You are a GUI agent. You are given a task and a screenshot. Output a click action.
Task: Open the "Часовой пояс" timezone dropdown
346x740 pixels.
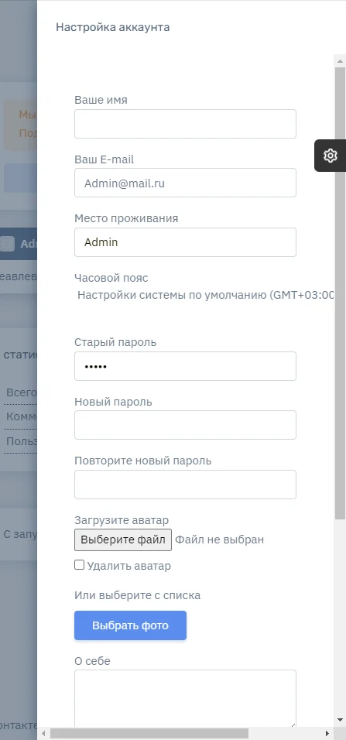[205, 296]
